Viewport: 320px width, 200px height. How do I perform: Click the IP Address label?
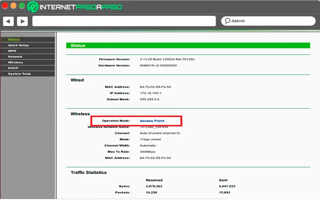(120, 93)
